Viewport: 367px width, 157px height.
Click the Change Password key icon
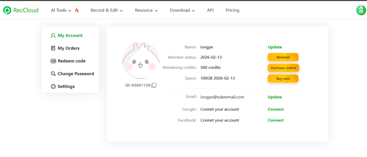[x=53, y=74]
